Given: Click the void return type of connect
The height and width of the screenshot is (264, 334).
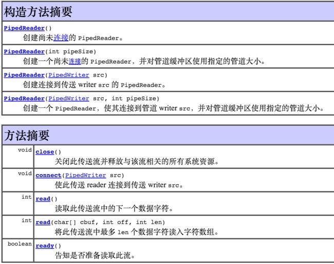Looking at the screenshot, I should 25,174.
